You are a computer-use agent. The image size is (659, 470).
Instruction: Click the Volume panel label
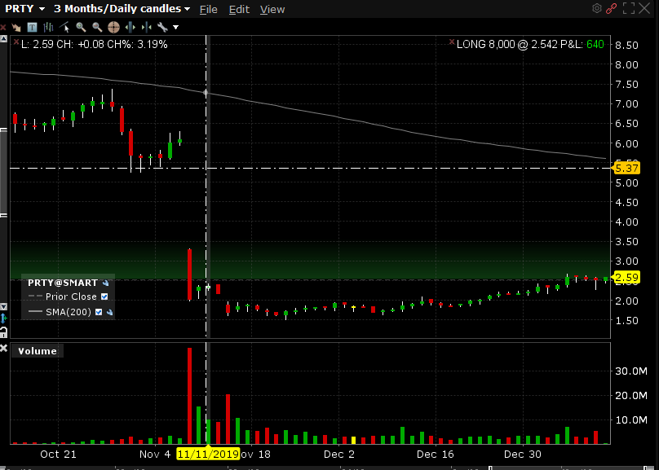point(38,351)
